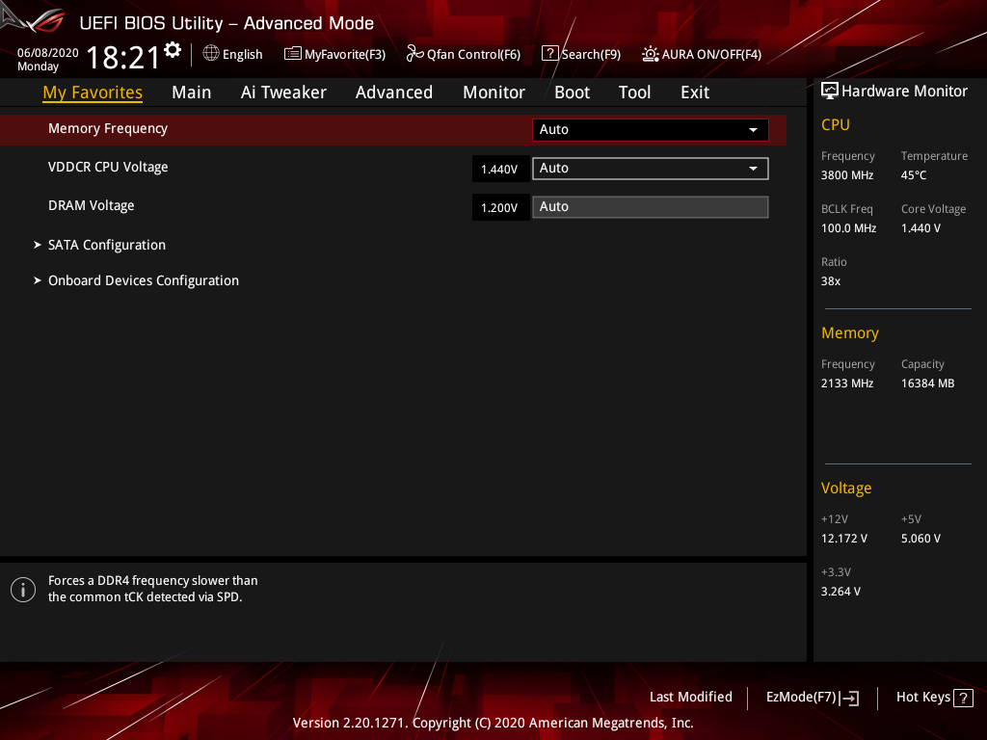Open MyFavorite list icon
The image size is (987, 740).
point(292,54)
